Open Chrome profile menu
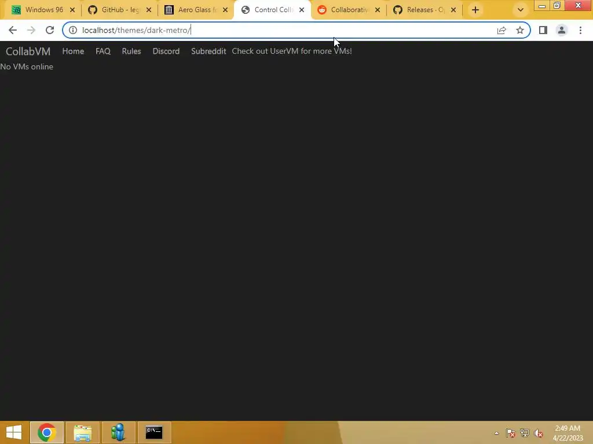The width and height of the screenshot is (593, 444). tap(562, 30)
